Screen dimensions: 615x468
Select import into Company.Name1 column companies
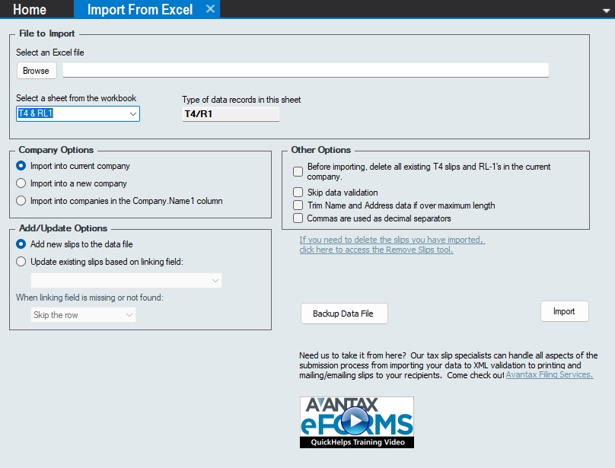click(21, 201)
